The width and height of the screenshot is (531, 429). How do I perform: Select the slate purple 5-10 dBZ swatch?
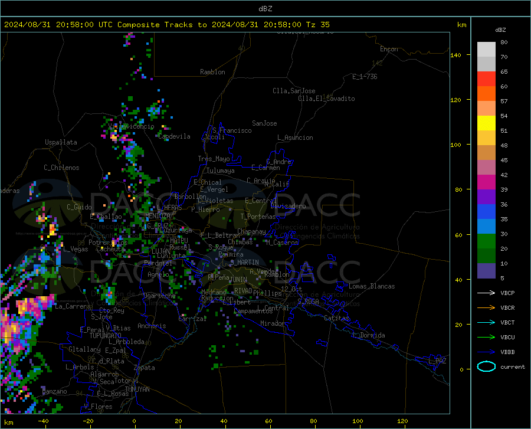[x=486, y=270]
